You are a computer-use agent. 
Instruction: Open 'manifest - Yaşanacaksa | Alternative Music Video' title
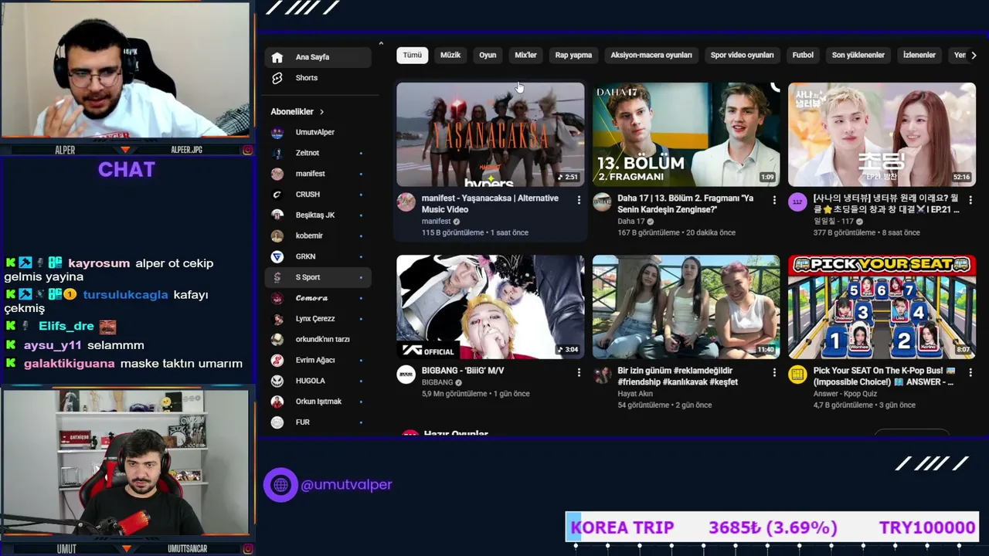(x=490, y=204)
